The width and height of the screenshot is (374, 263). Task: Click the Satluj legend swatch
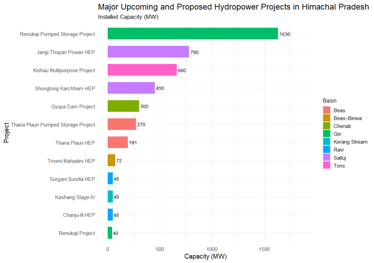click(327, 158)
